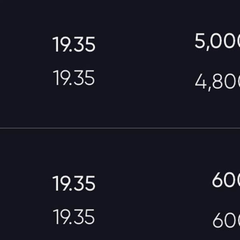Select the bottom-most 600 quantity
This screenshot has width=240, height=240.
pos(226,220)
